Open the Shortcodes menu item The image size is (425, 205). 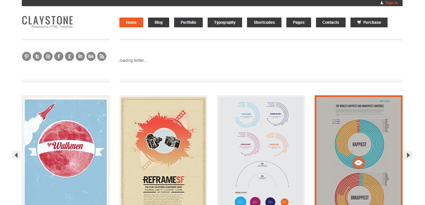[x=264, y=22]
